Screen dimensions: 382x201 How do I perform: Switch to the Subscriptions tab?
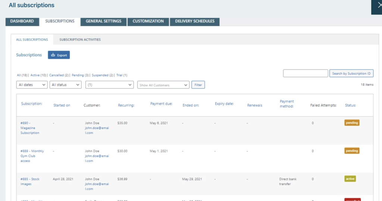click(60, 21)
